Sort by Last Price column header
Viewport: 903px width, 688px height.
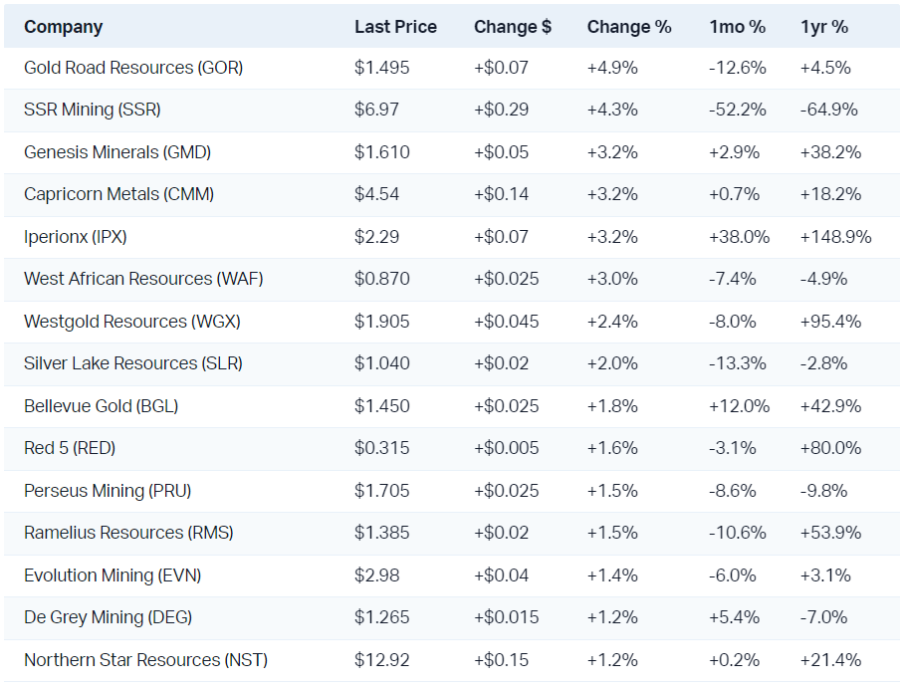pyautogui.click(x=395, y=27)
